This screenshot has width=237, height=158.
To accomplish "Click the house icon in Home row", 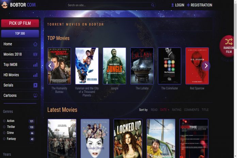I will click(35, 44).
